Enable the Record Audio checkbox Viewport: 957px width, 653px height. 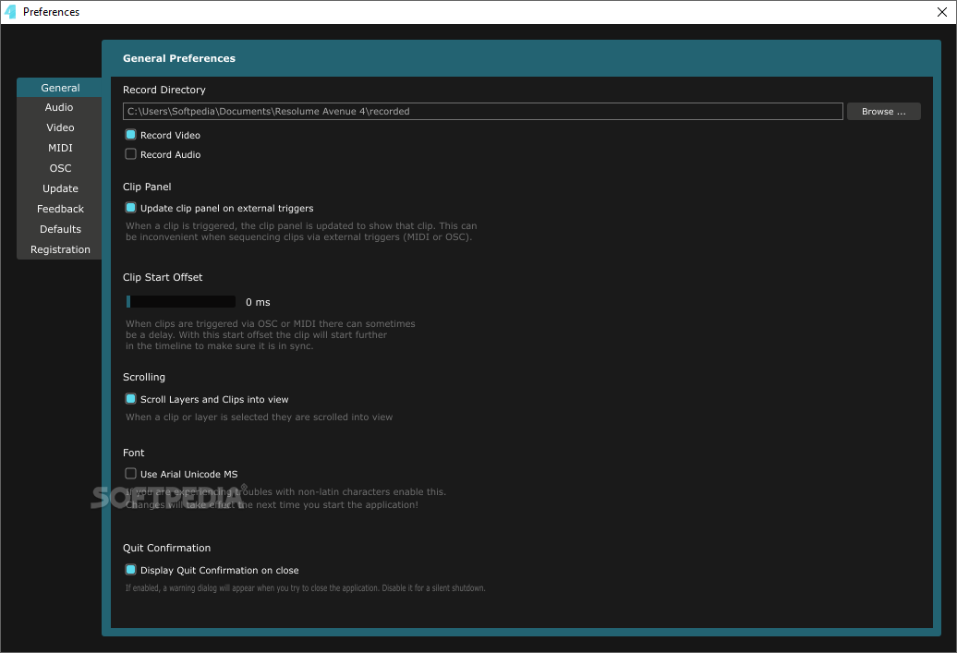pos(130,154)
